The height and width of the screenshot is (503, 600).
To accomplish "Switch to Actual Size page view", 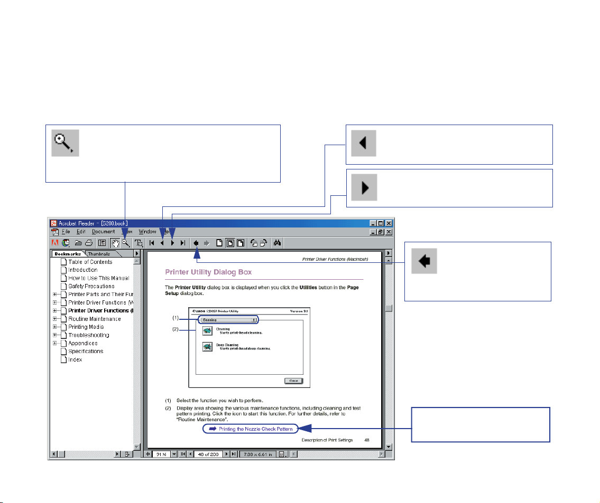I will [219, 243].
